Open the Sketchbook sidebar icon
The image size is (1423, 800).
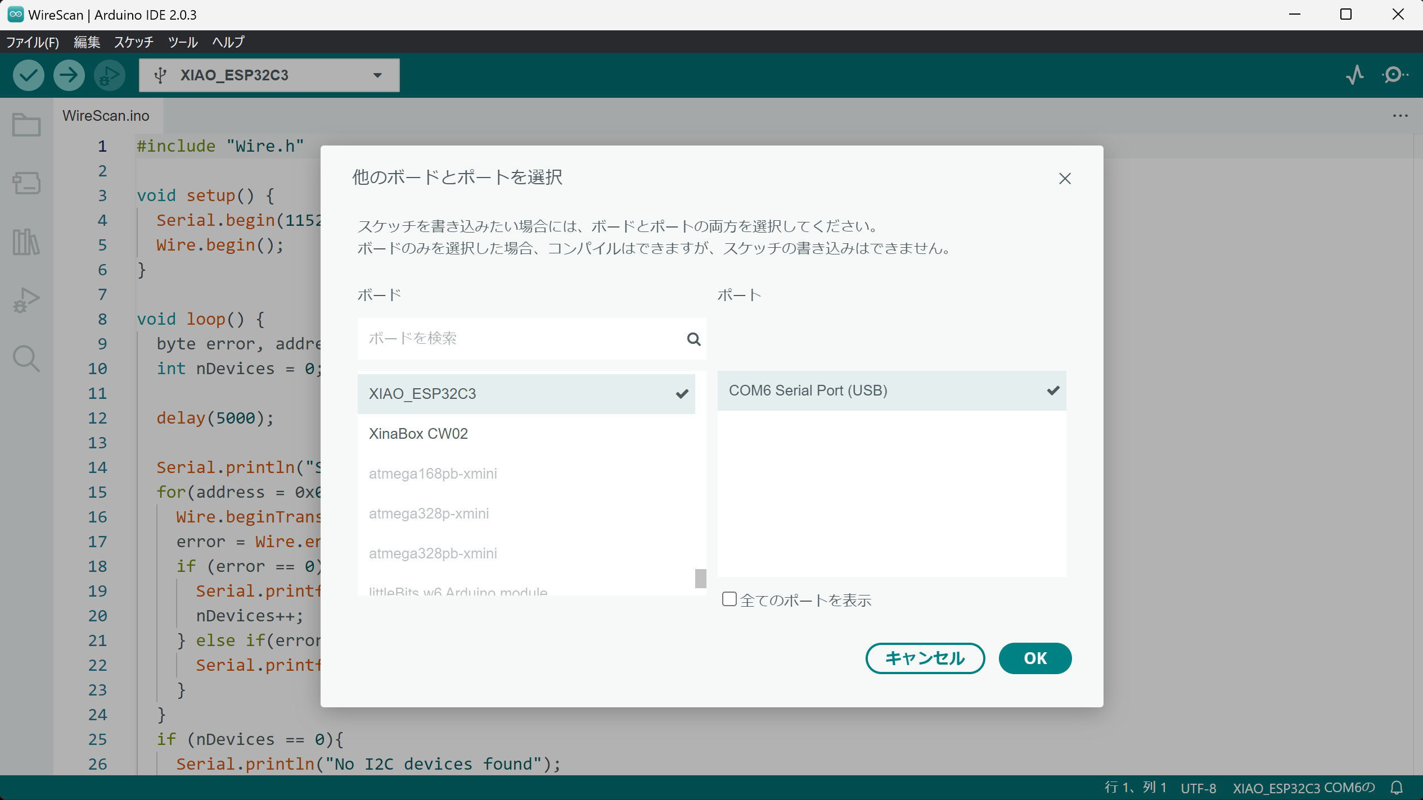(x=26, y=124)
